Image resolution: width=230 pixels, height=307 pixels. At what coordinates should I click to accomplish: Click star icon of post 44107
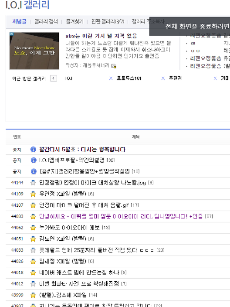click(33, 205)
